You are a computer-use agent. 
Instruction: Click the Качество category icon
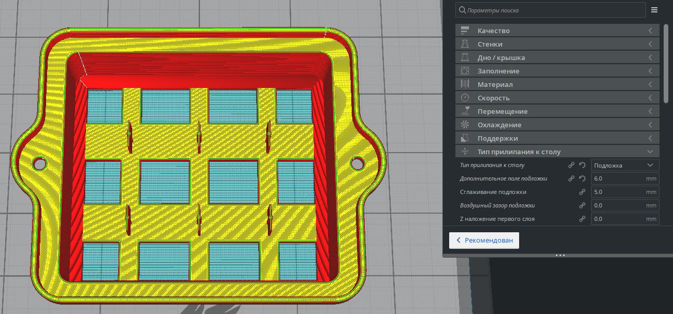465,31
